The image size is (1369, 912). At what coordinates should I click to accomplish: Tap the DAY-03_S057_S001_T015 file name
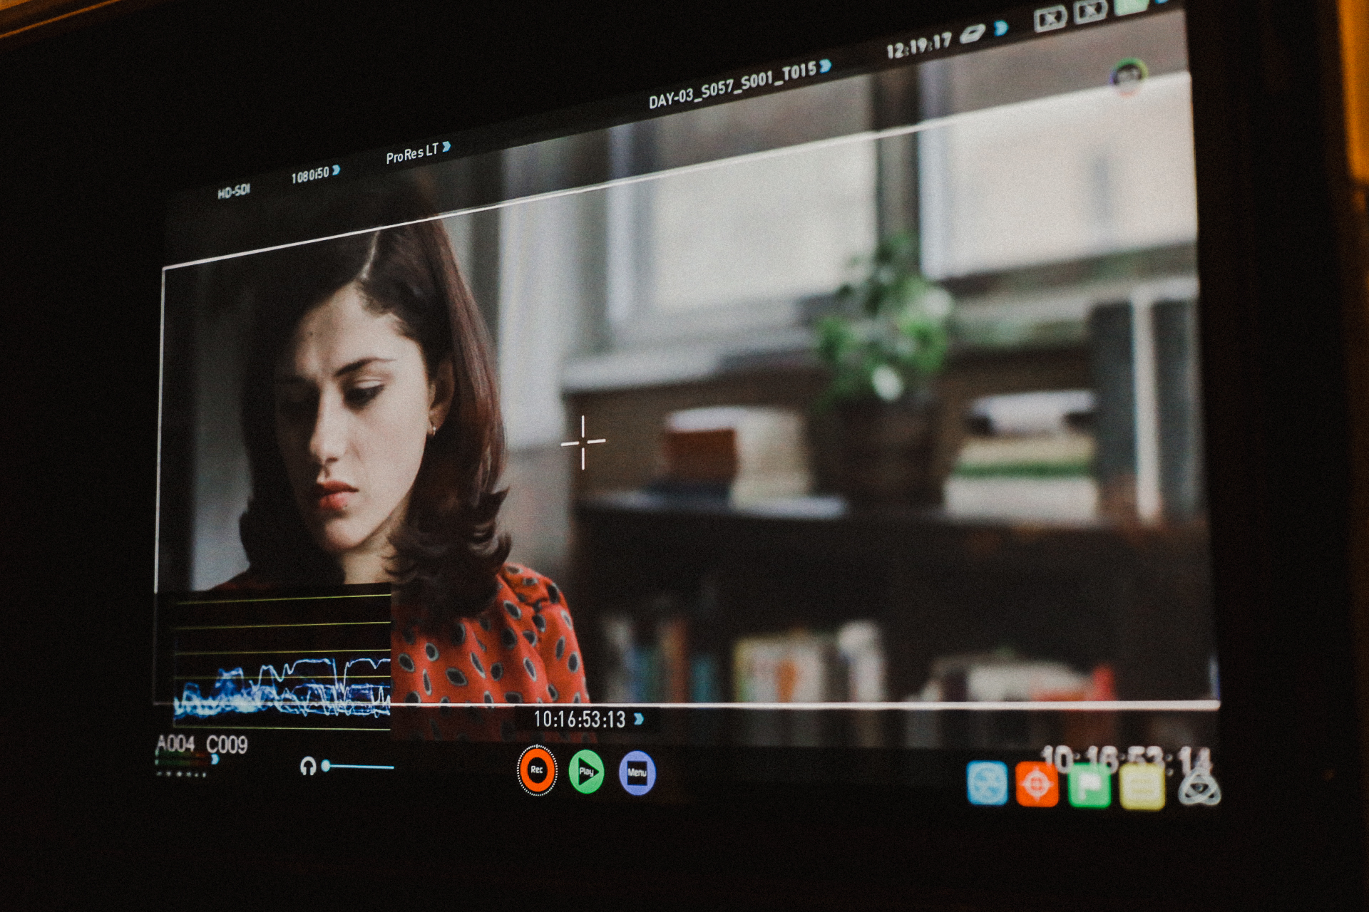[732, 85]
